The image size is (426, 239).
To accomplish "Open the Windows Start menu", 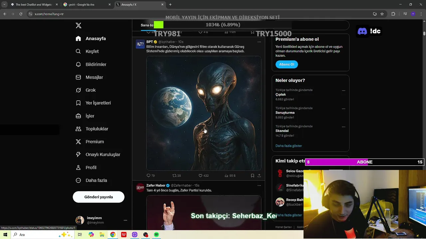I will point(5,235).
